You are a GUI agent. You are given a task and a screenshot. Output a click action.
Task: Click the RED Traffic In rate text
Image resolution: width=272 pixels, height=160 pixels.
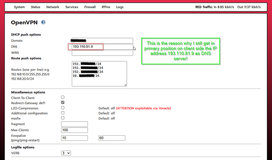coord(214,7)
